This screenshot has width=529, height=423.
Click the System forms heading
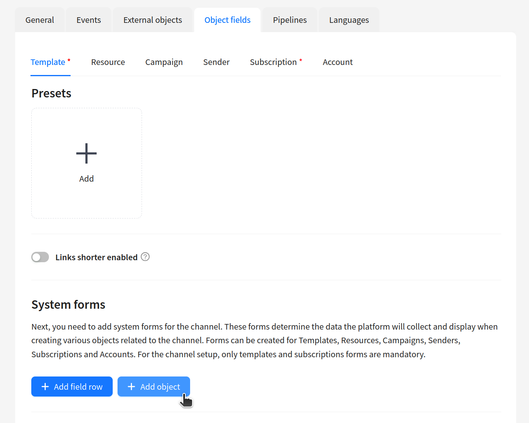(x=68, y=305)
